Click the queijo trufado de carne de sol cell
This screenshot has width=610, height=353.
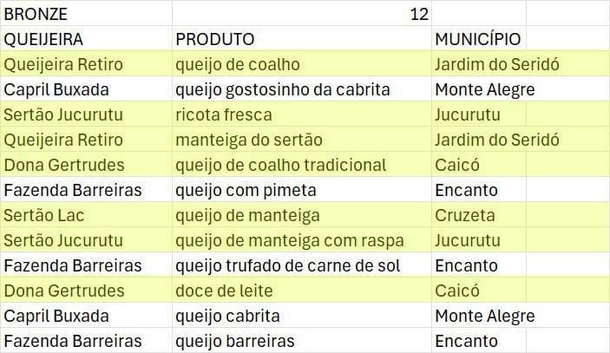[286, 265]
